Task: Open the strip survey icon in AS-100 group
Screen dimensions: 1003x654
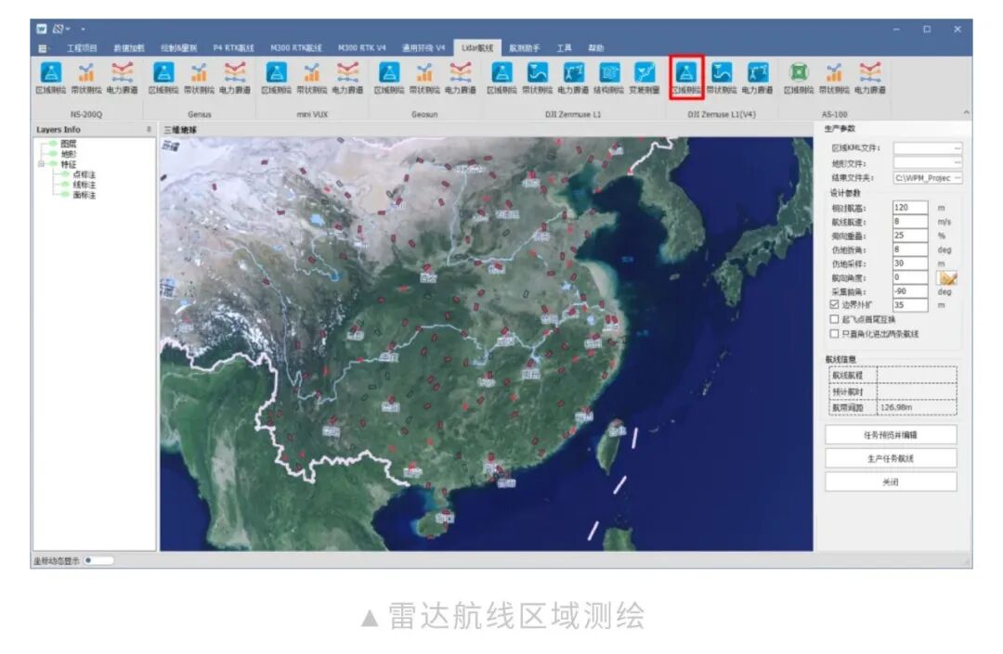Action: tap(834, 78)
